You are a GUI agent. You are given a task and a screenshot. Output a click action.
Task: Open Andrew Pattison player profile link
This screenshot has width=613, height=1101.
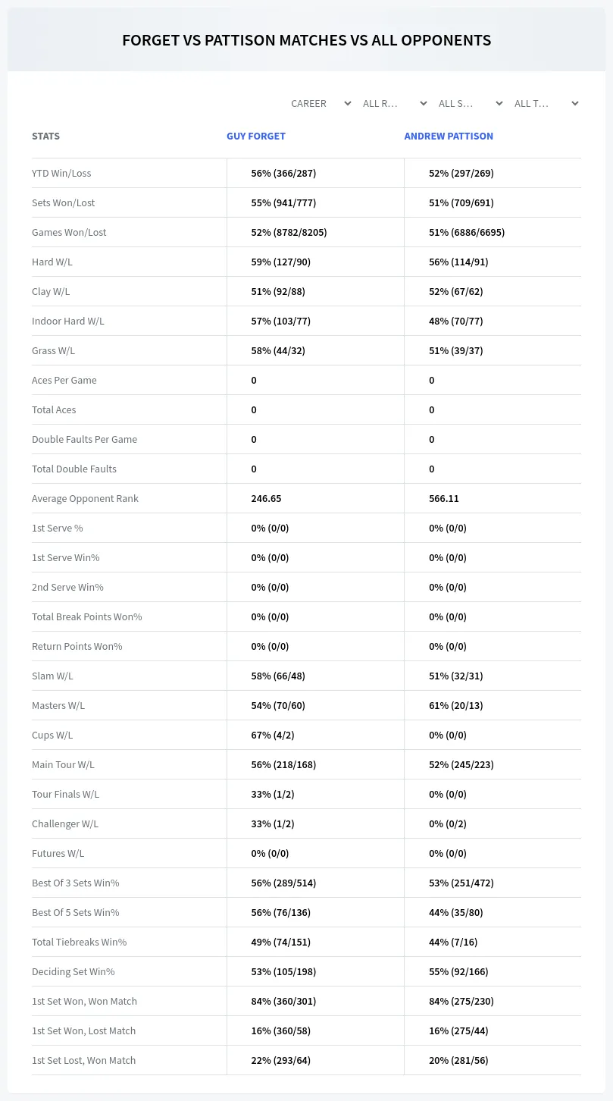[x=449, y=136]
